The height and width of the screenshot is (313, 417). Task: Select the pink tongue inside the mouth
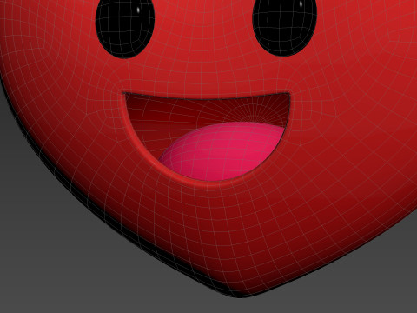pyautogui.click(x=222, y=151)
